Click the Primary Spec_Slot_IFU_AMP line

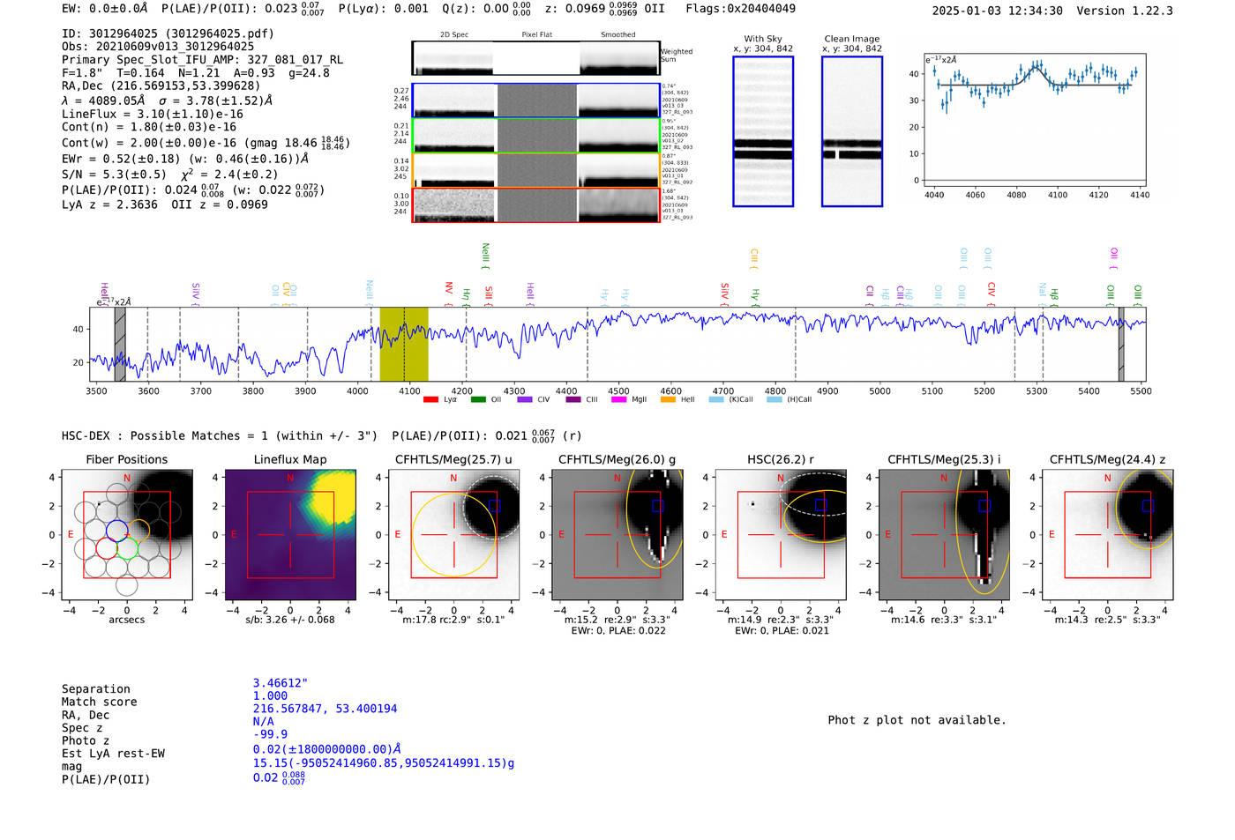202,59
